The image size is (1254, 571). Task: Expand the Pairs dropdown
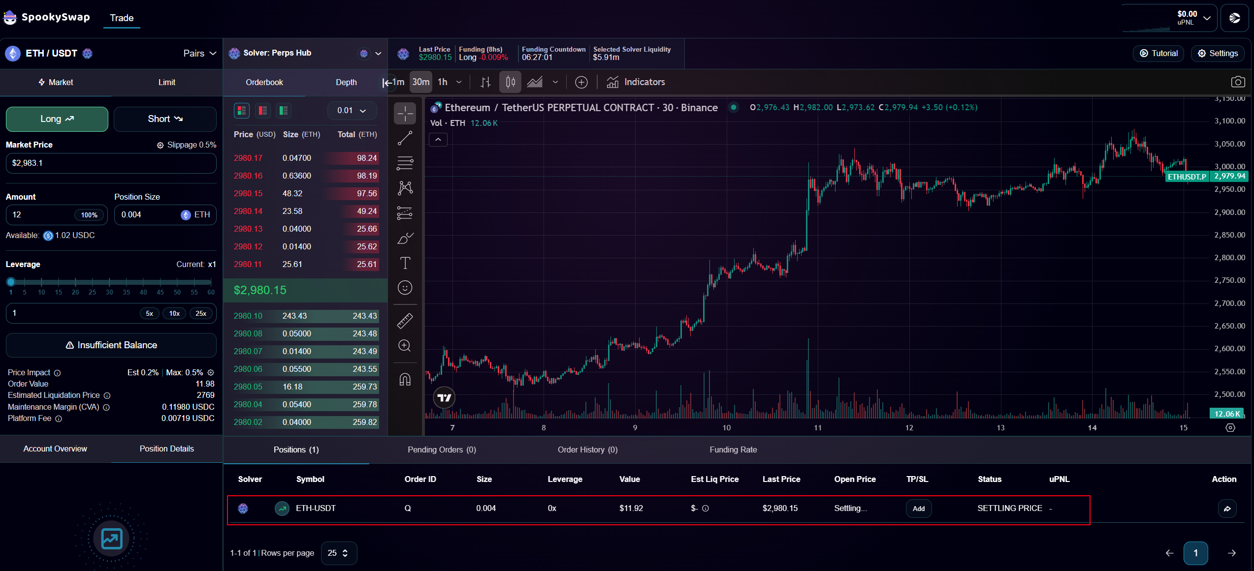(199, 53)
